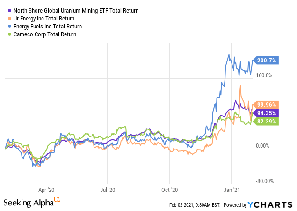Image resolution: width=297 pixels, height=211 pixels.
Task: Select 'Ur-Energy Inc Total Return' legend label
Action: coord(44,19)
